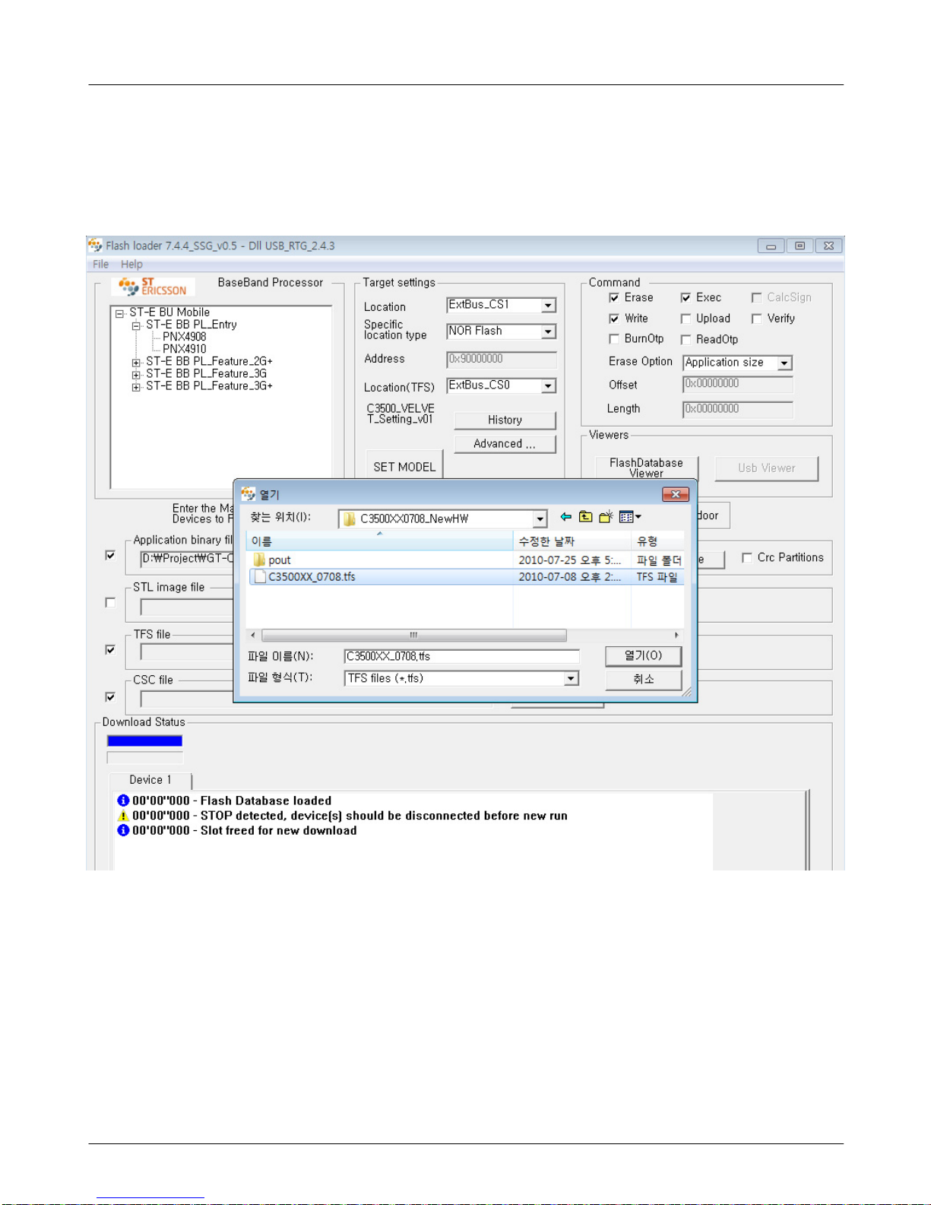Open the file type dropdown
Image resolution: width=931 pixels, height=1205 pixels.
coord(571,678)
